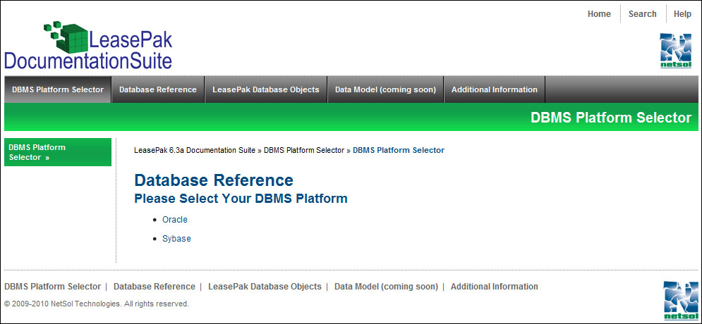
Task: Switch to the Database Reference nav tab
Action: pos(158,89)
